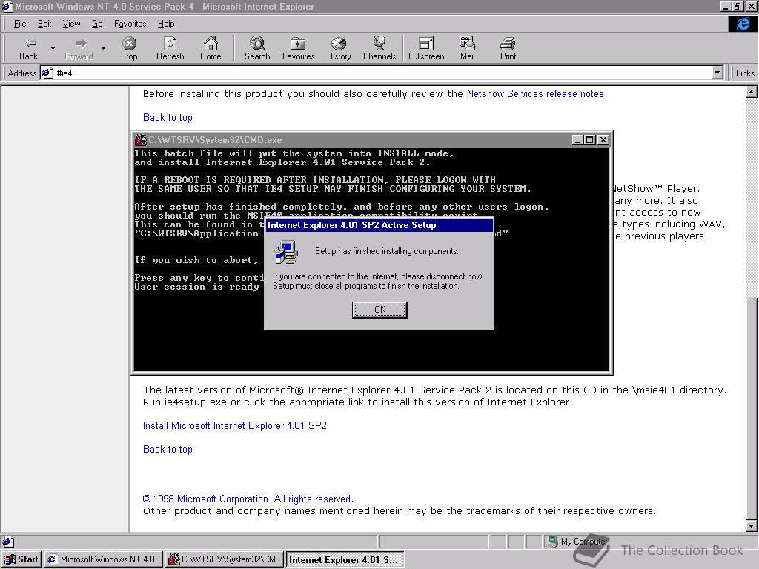759x569 pixels.
Task: Switch to Microsoft Windows NT 4.0 taskbar item
Action: point(104,559)
